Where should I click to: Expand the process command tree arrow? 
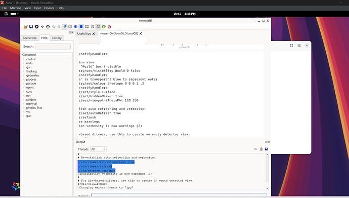(x=24, y=80)
